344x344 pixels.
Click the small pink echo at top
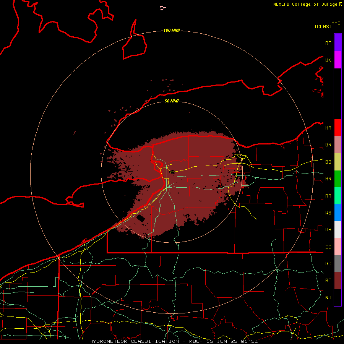[163, 8]
